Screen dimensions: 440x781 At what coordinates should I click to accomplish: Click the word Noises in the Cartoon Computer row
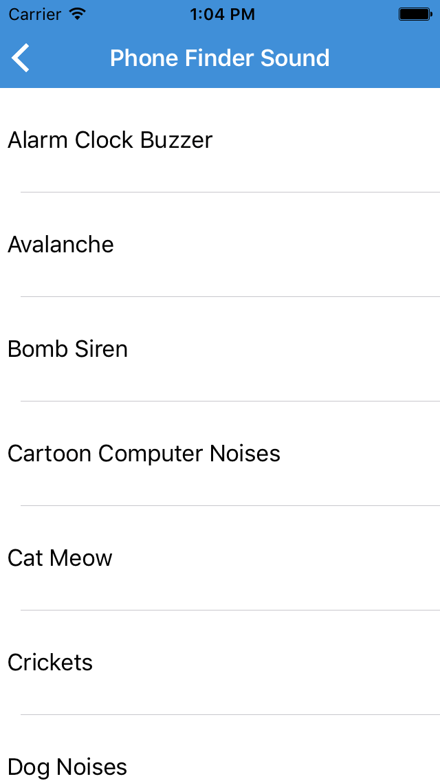245,454
